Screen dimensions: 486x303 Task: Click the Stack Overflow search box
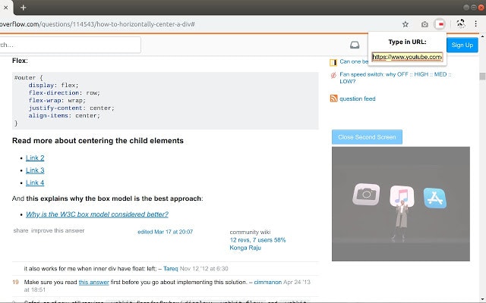point(70,45)
